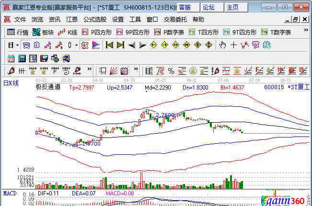The height and width of the screenshot is (206, 312).
Task: Expand the Gann tools overflow chevron
Action: click(136, 69)
